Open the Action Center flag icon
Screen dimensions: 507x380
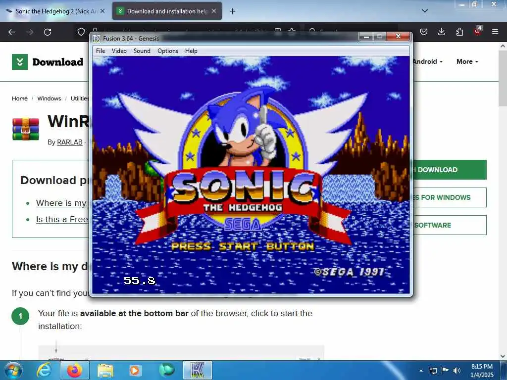[x=445, y=371]
